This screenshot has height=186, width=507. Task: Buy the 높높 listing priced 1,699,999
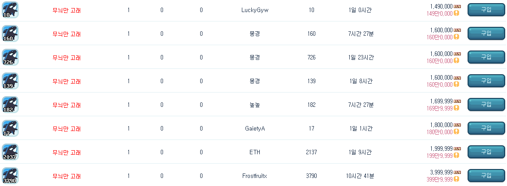(486, 104)
